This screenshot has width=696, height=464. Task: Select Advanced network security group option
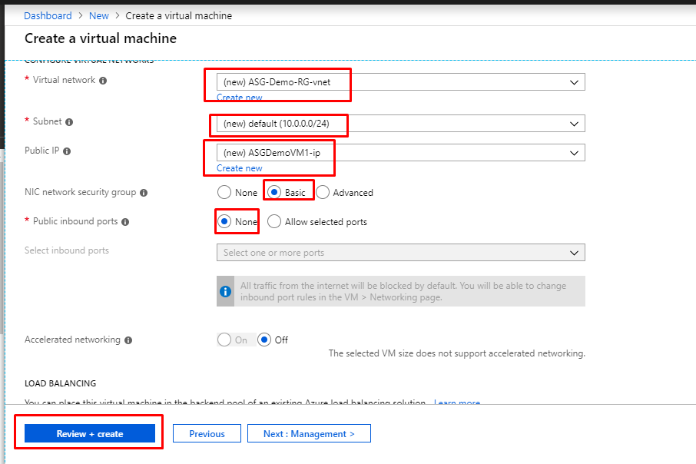click(323, 192)
